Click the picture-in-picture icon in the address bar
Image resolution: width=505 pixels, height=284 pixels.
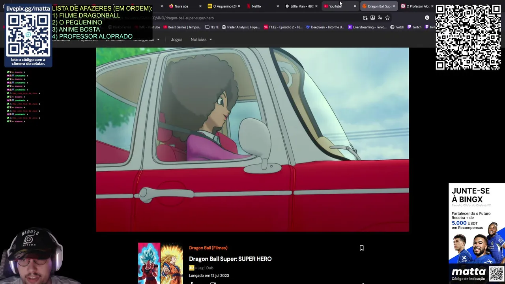tap(365, 18)
